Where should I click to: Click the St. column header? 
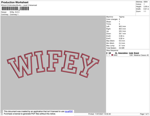[x=116, y=53]
